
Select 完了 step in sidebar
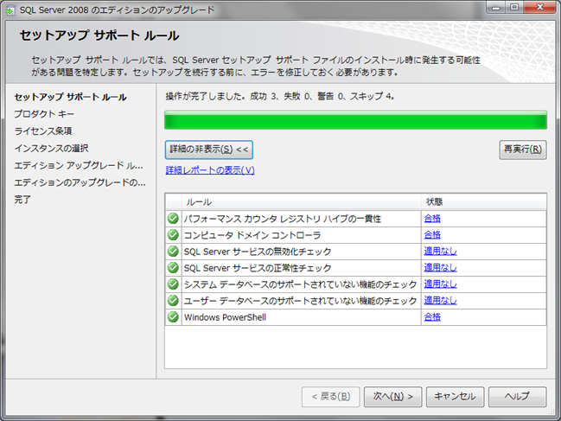click(22, 200)
